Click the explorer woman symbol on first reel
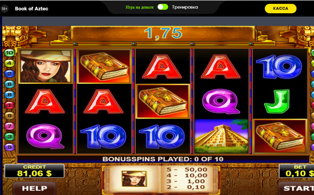Image resolution: width=314 pixels, height=195 pixels. 46,66
